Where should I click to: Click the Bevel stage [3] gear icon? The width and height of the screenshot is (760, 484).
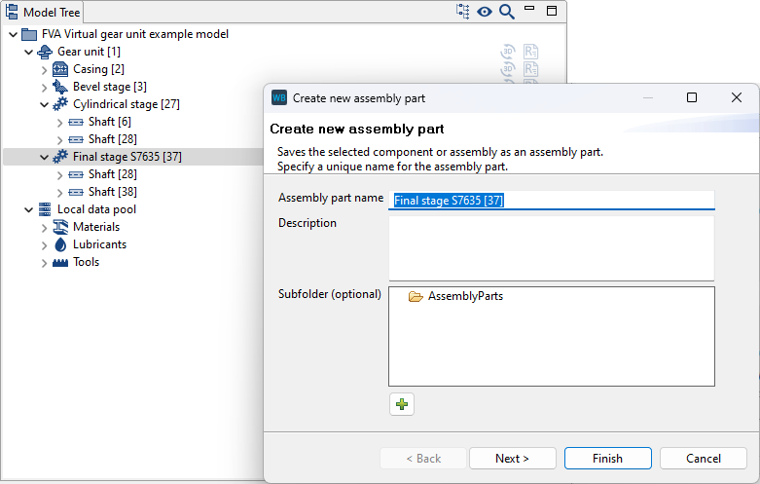point(60,87)
